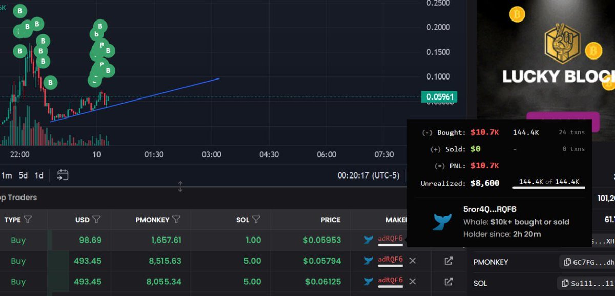Click the price $0.05953
The height and width of the screenshot is (296, 615).
point(321,240)
